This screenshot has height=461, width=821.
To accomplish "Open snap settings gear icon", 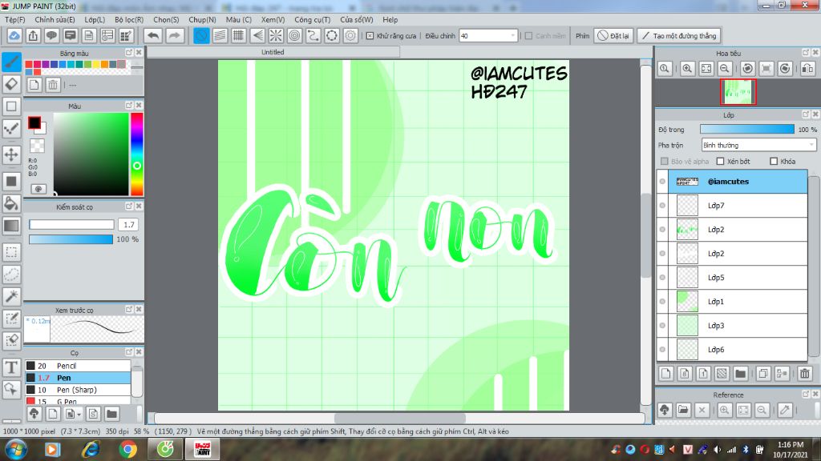I will tap(350, 35).
